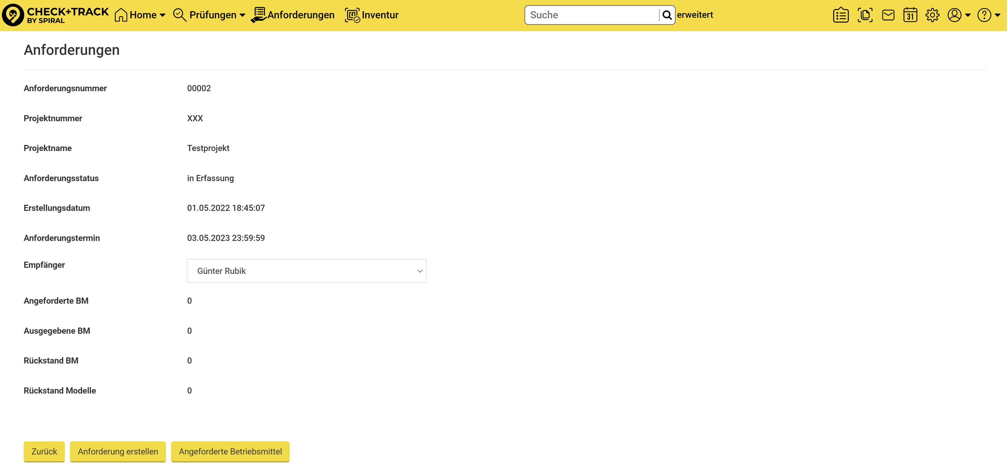Open the mail envelope icon
The image size is (1007, 472).
point(888,15)
